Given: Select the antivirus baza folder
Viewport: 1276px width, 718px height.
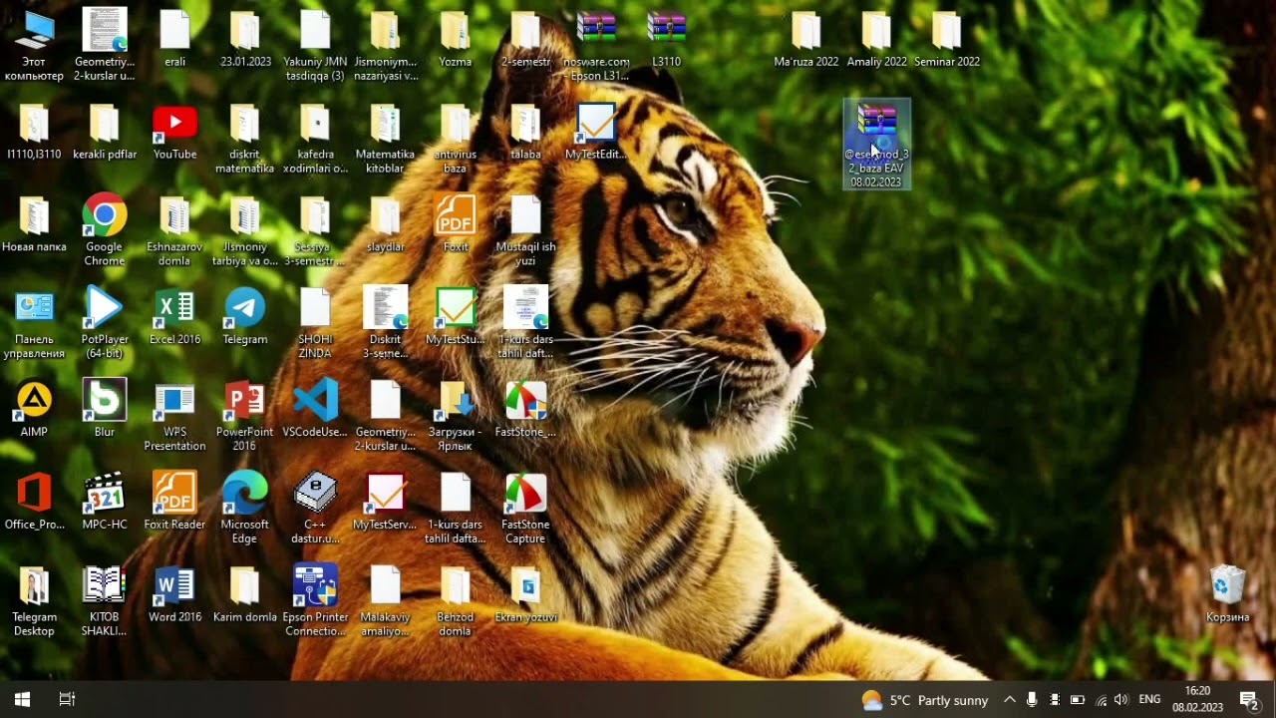Looking at the screenshot, I should tap(456, 139).
